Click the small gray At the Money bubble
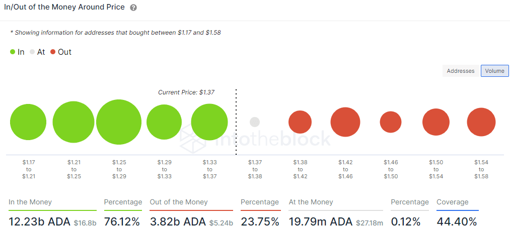Viewport: 510px width, 228px height. click(255, 122)
